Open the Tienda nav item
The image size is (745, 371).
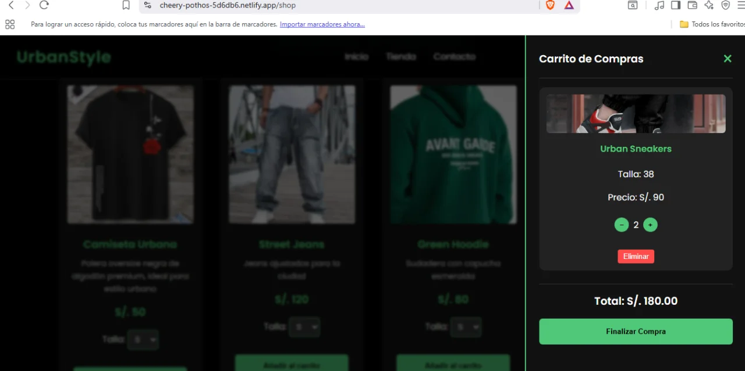point(401,56)
